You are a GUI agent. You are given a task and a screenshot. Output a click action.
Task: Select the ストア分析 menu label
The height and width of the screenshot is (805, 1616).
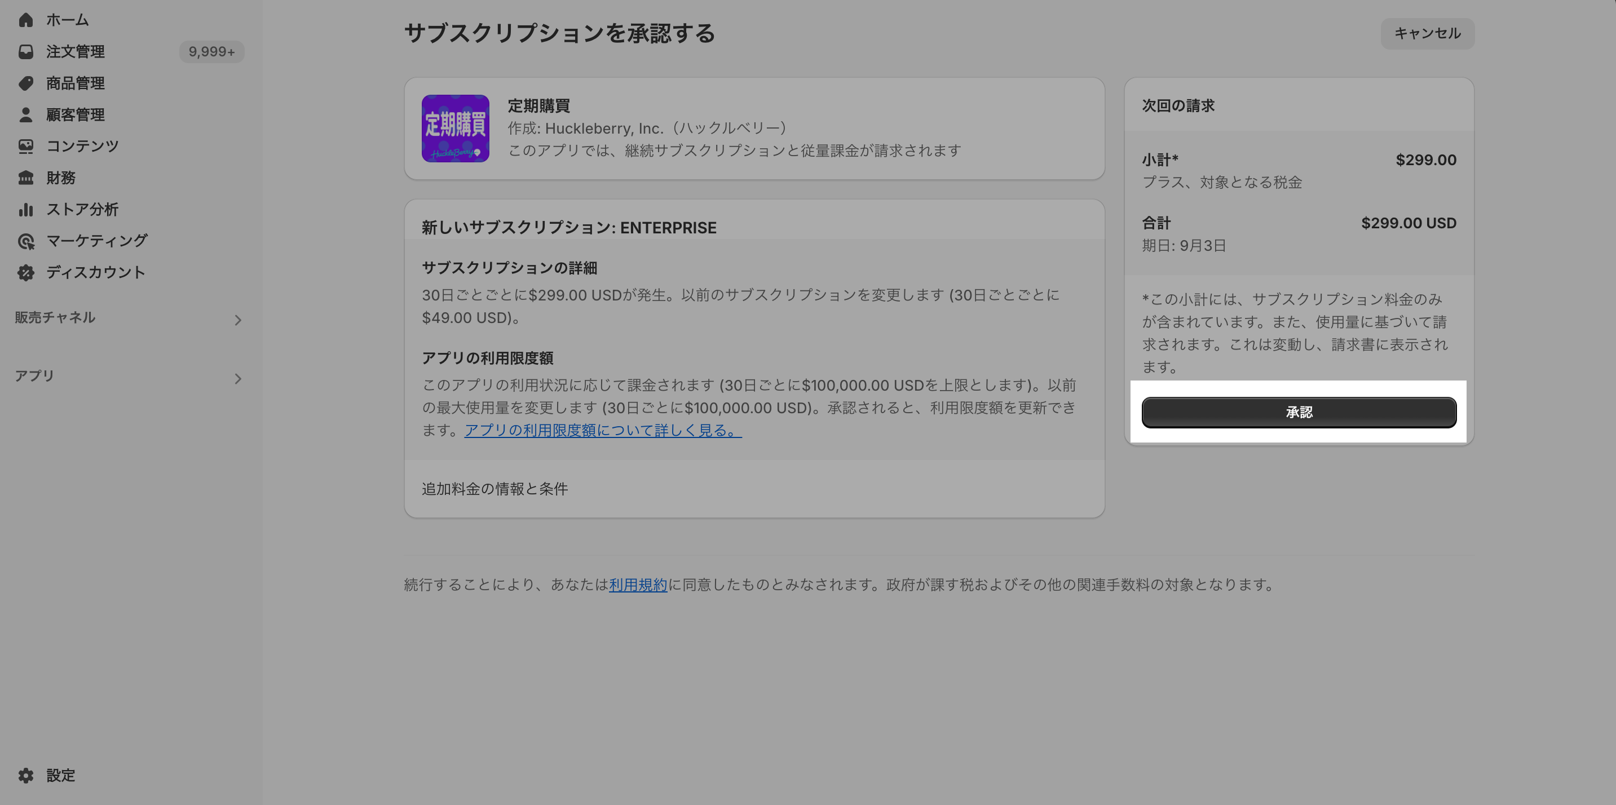tap(82, 209)
